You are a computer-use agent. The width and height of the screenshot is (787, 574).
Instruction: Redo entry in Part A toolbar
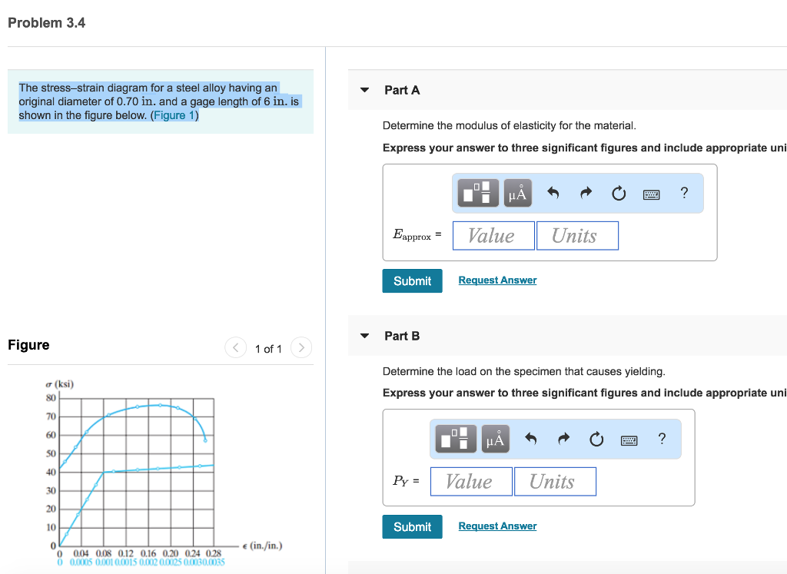pyautogui.click(x=586, y=193)
